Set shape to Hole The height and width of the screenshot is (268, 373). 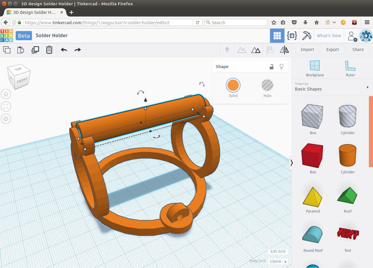(267, 86)
